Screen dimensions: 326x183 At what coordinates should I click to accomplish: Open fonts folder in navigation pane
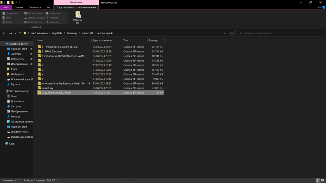(14, 69)
